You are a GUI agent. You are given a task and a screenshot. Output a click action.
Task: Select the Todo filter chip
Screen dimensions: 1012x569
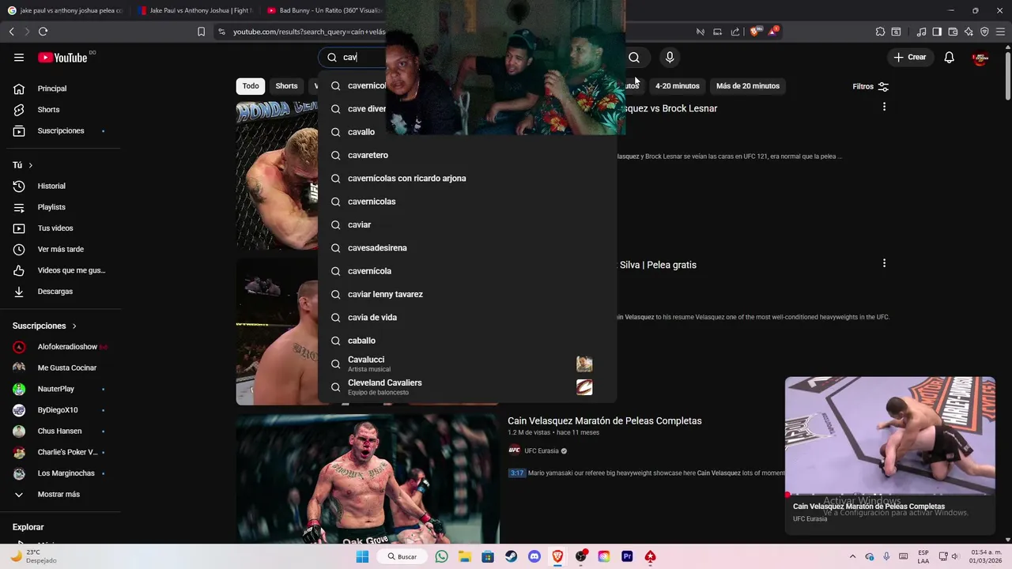click(251, 86)
